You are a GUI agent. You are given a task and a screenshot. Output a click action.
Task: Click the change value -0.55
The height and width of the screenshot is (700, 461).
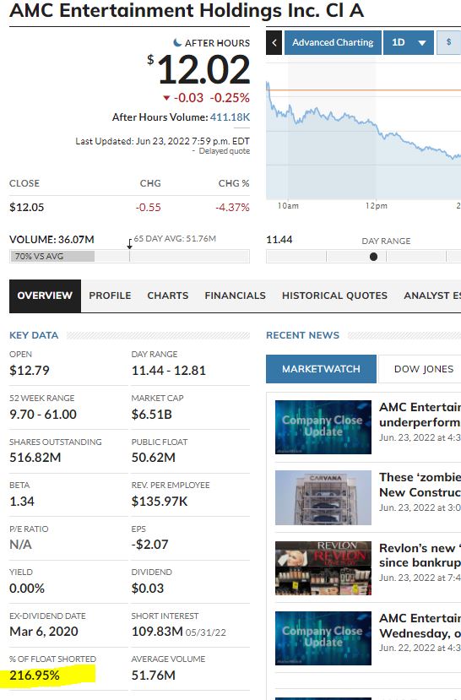pos(148,207)
